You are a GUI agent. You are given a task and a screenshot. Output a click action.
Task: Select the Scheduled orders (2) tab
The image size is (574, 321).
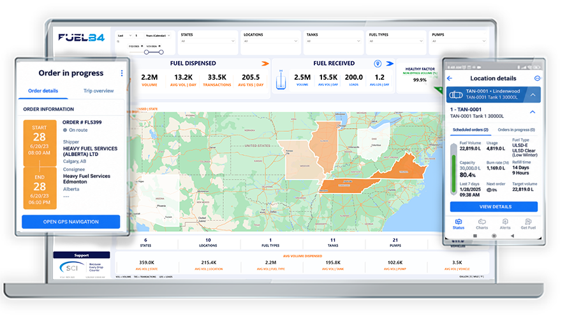471,130
